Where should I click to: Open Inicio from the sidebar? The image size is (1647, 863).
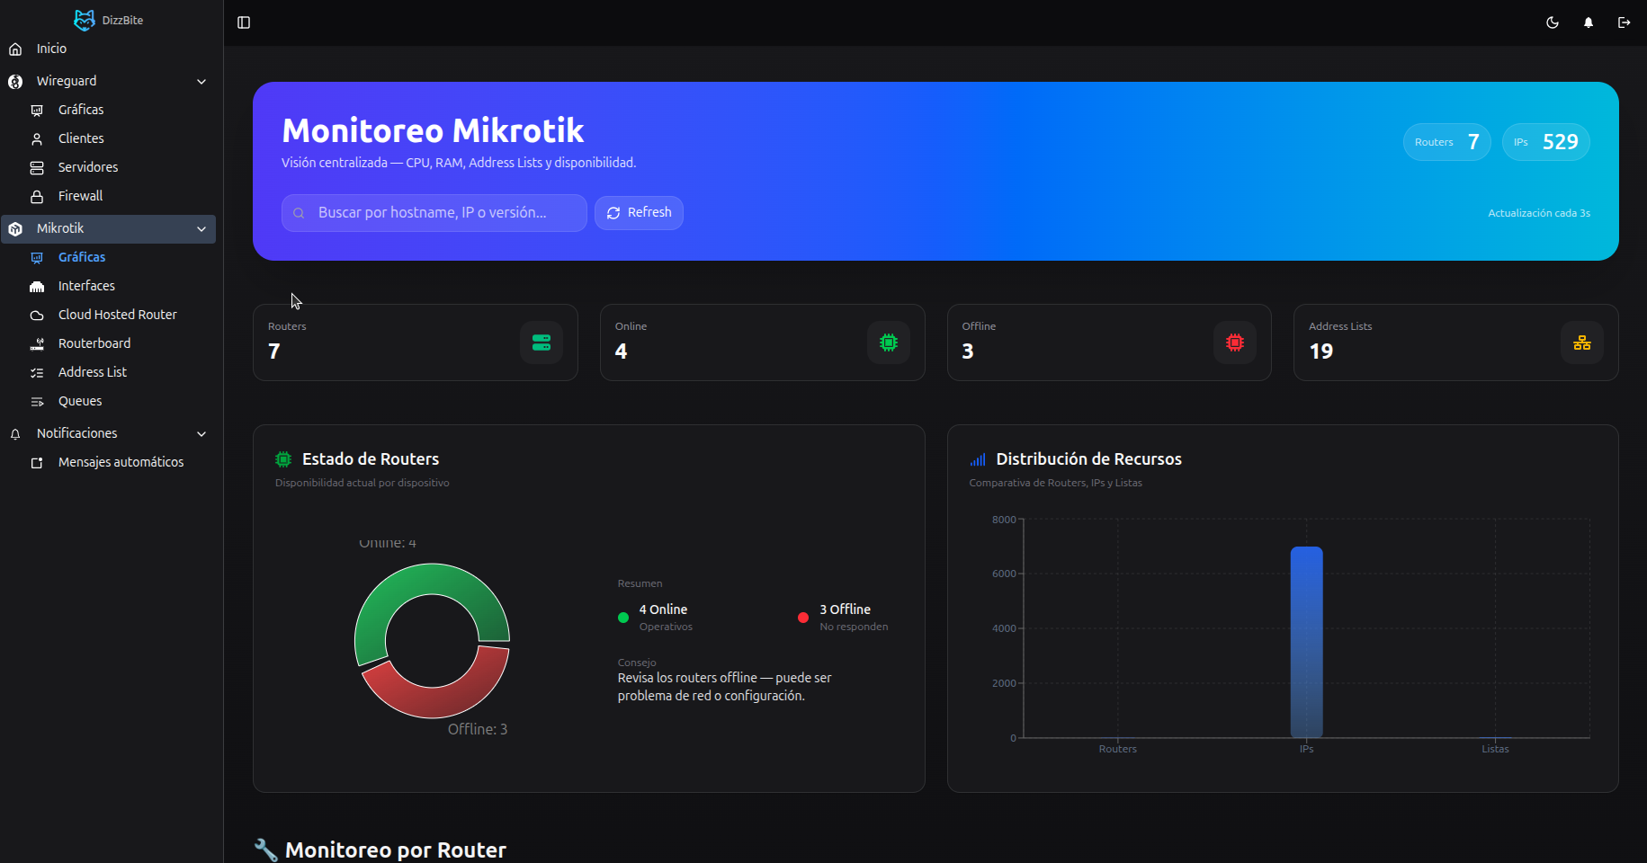[x=51, y=49]
